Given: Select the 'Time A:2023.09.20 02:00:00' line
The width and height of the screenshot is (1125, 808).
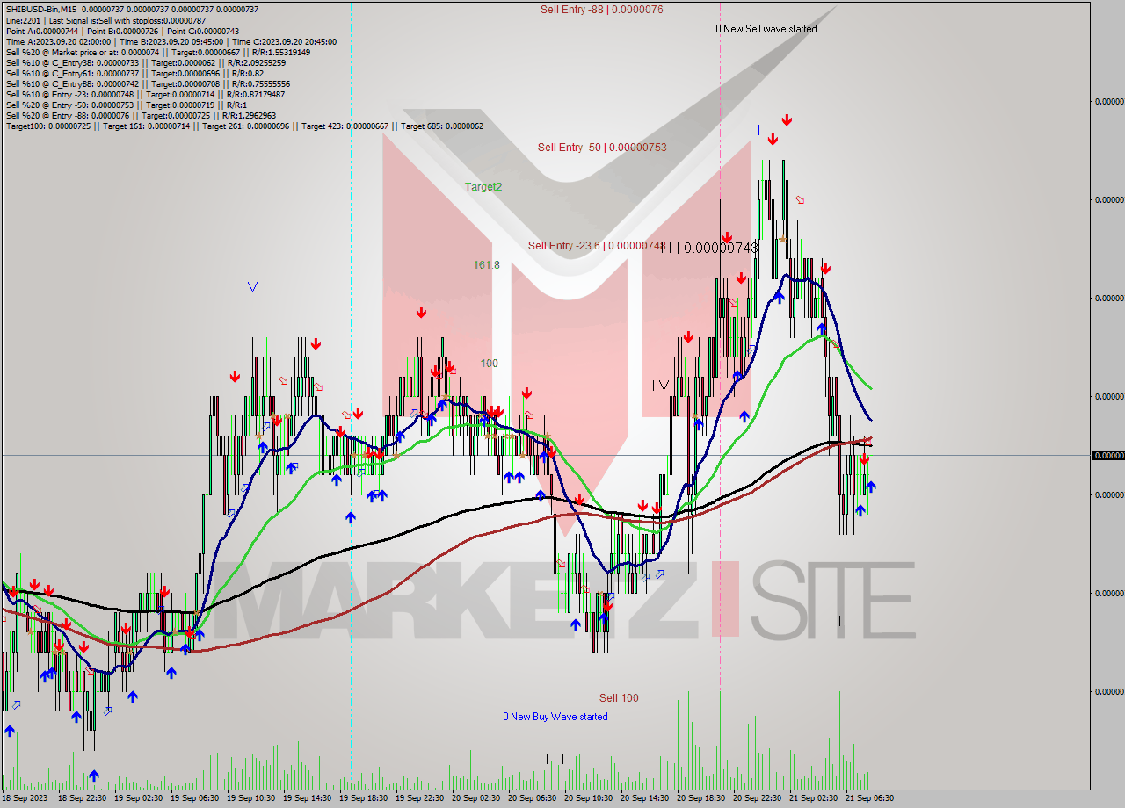Looking at the screenshot, I should (171, 41).
